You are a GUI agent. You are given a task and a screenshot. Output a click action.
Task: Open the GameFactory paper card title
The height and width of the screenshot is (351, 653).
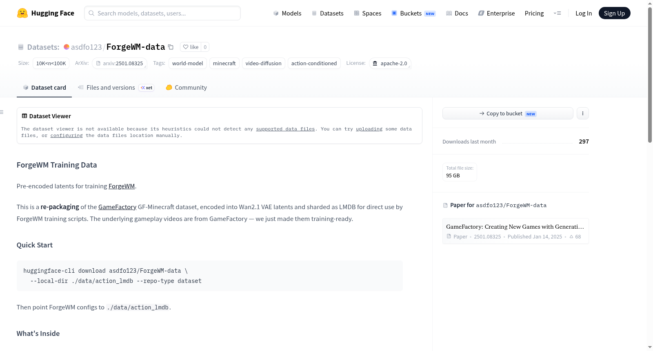pyautogui.click(x=515, y=227)
